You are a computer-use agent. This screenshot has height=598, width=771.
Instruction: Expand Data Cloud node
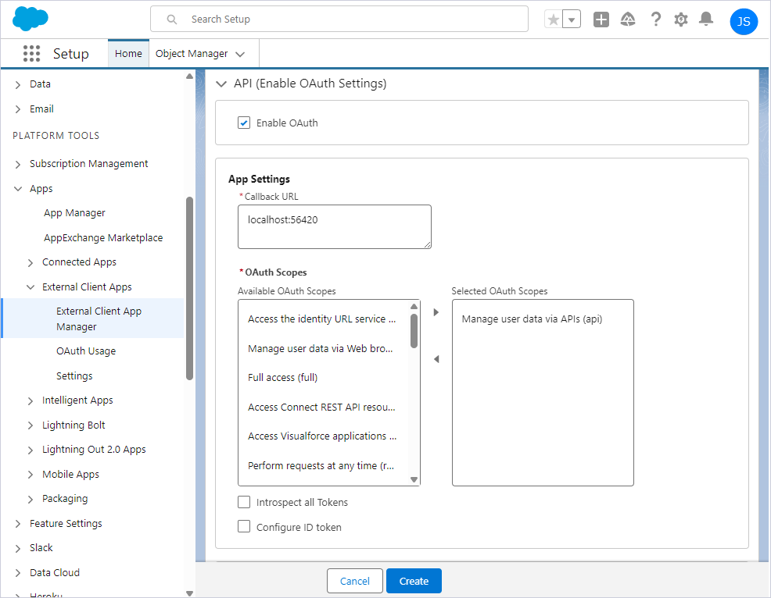(x=18, y=573)
